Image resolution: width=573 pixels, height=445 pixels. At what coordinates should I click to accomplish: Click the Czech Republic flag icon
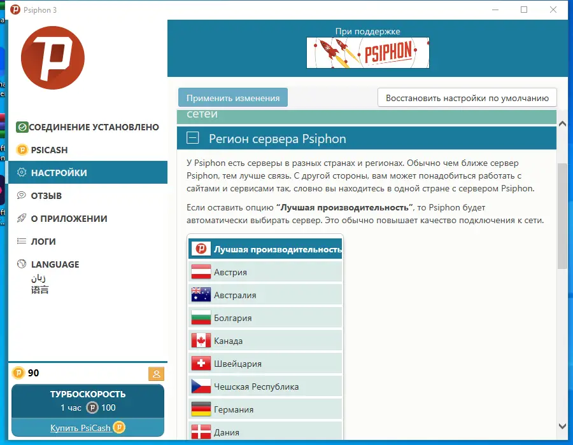201,387
